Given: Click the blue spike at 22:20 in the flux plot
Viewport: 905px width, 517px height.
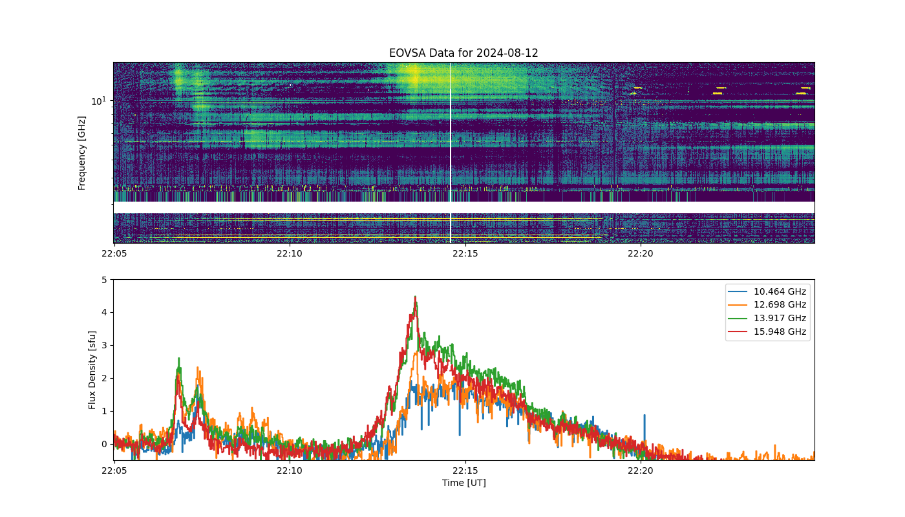Looking at the screenshot, I should [x=644, y=428].
